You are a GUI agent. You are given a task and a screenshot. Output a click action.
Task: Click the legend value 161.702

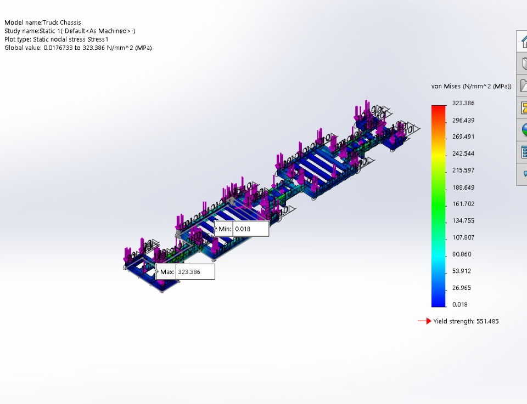point(463,204)
